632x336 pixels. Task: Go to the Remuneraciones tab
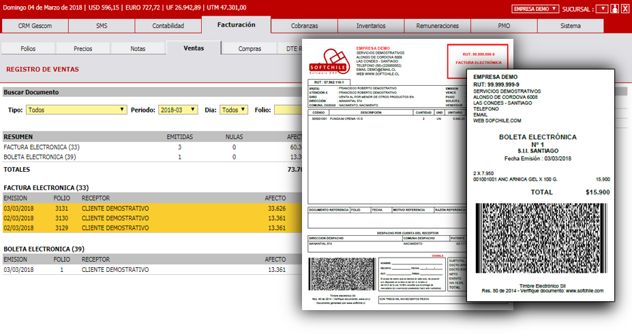tap(437, 26)
